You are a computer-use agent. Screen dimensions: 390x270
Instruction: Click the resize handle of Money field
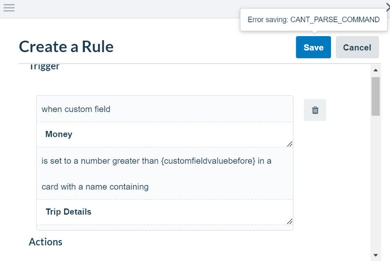(x=290, y=144)
